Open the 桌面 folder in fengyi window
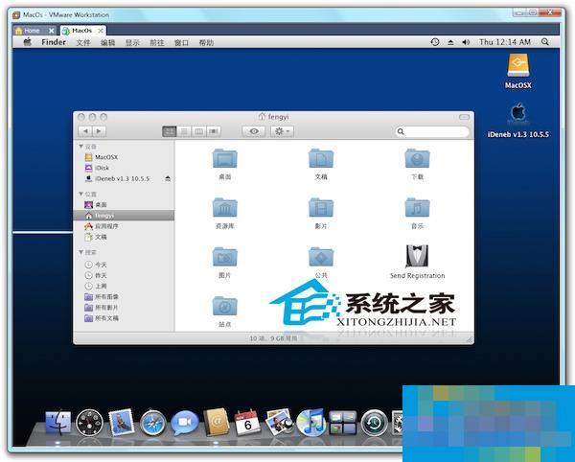The image size is (575, 462). pyautogui.click(x=225, y=158)
